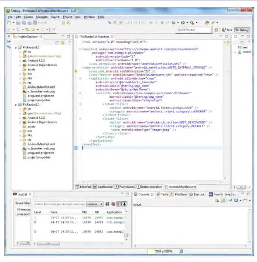The width and height of the screenshot is (257, 262).
Task: Open the verbose log level dropdown
Action: [95, 204]
